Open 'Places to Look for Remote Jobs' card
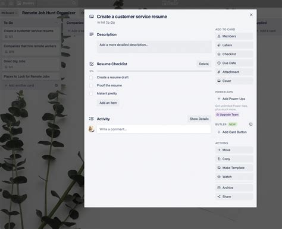The image size is (282, 229). point(31,77)
